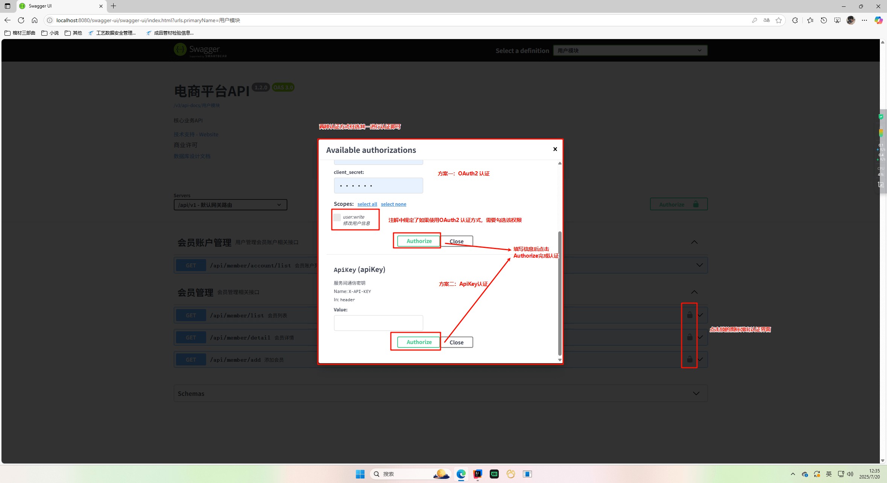This screenshot has height=483, width=887.
Task: Check the user:write scope checkbox
Action: [x=337, y=217]
